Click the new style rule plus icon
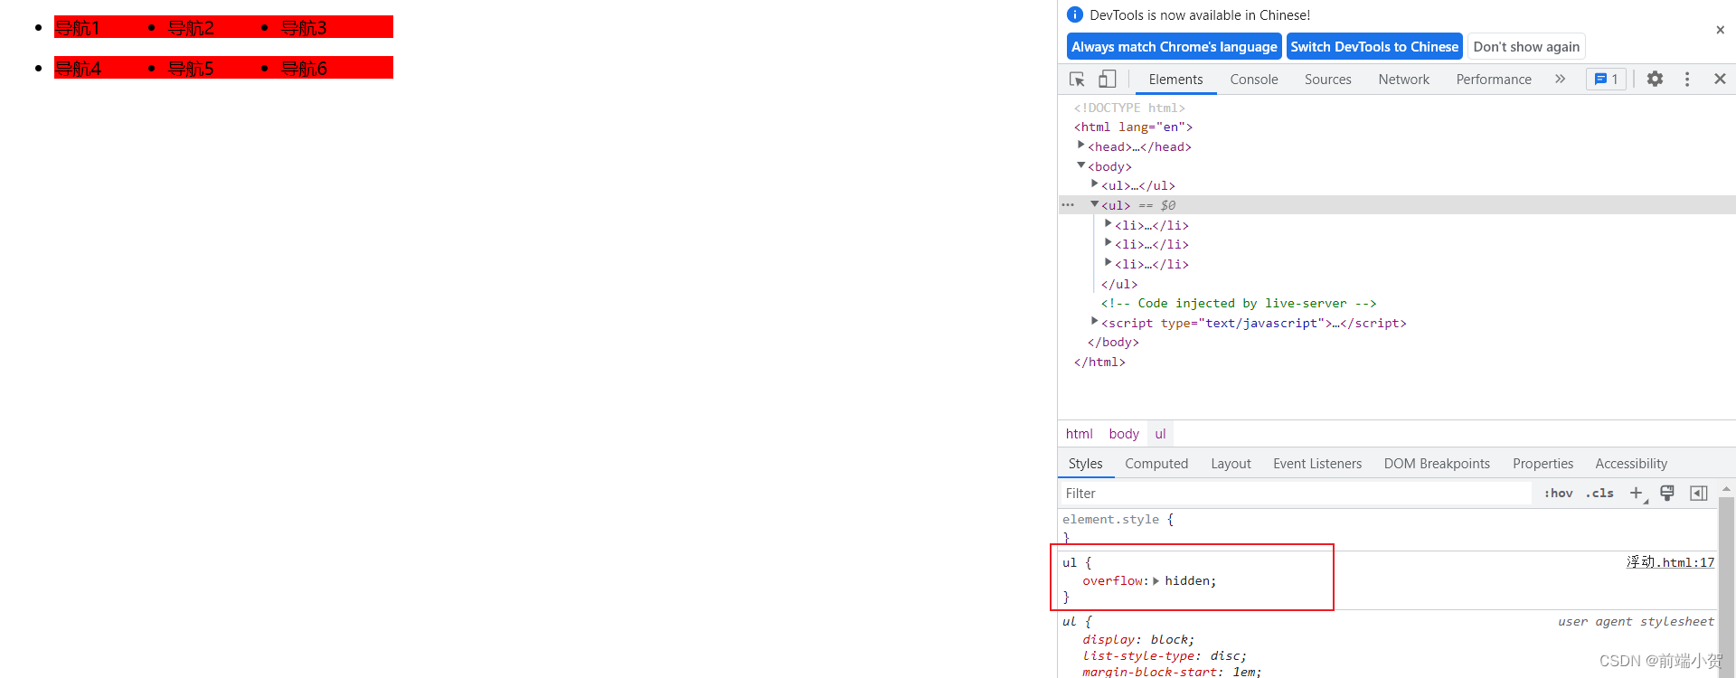1736x678 pixels. pyautogui.click(x=1637, y=493)
